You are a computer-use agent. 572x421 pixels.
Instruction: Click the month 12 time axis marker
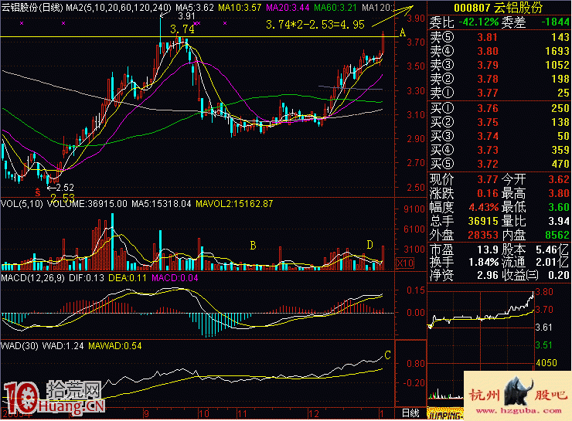tap(313, 414)
